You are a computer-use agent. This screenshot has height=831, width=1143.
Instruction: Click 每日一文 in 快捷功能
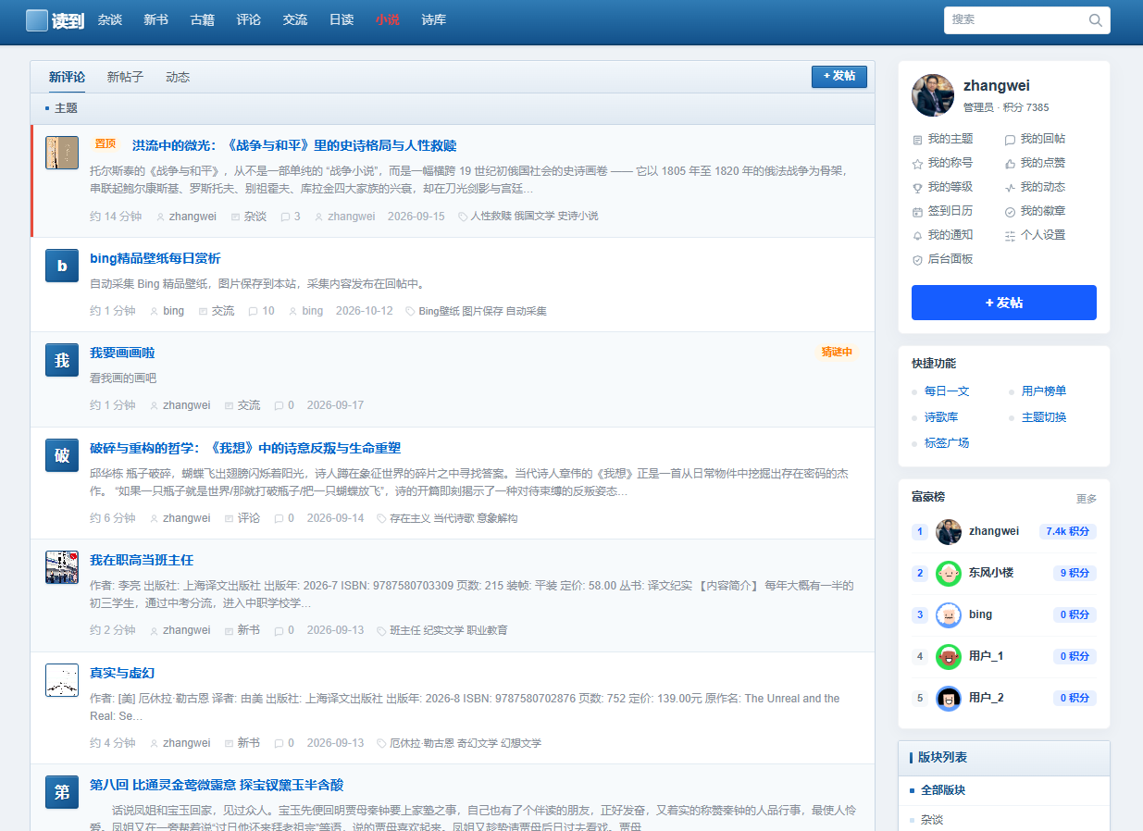[947, 391]
